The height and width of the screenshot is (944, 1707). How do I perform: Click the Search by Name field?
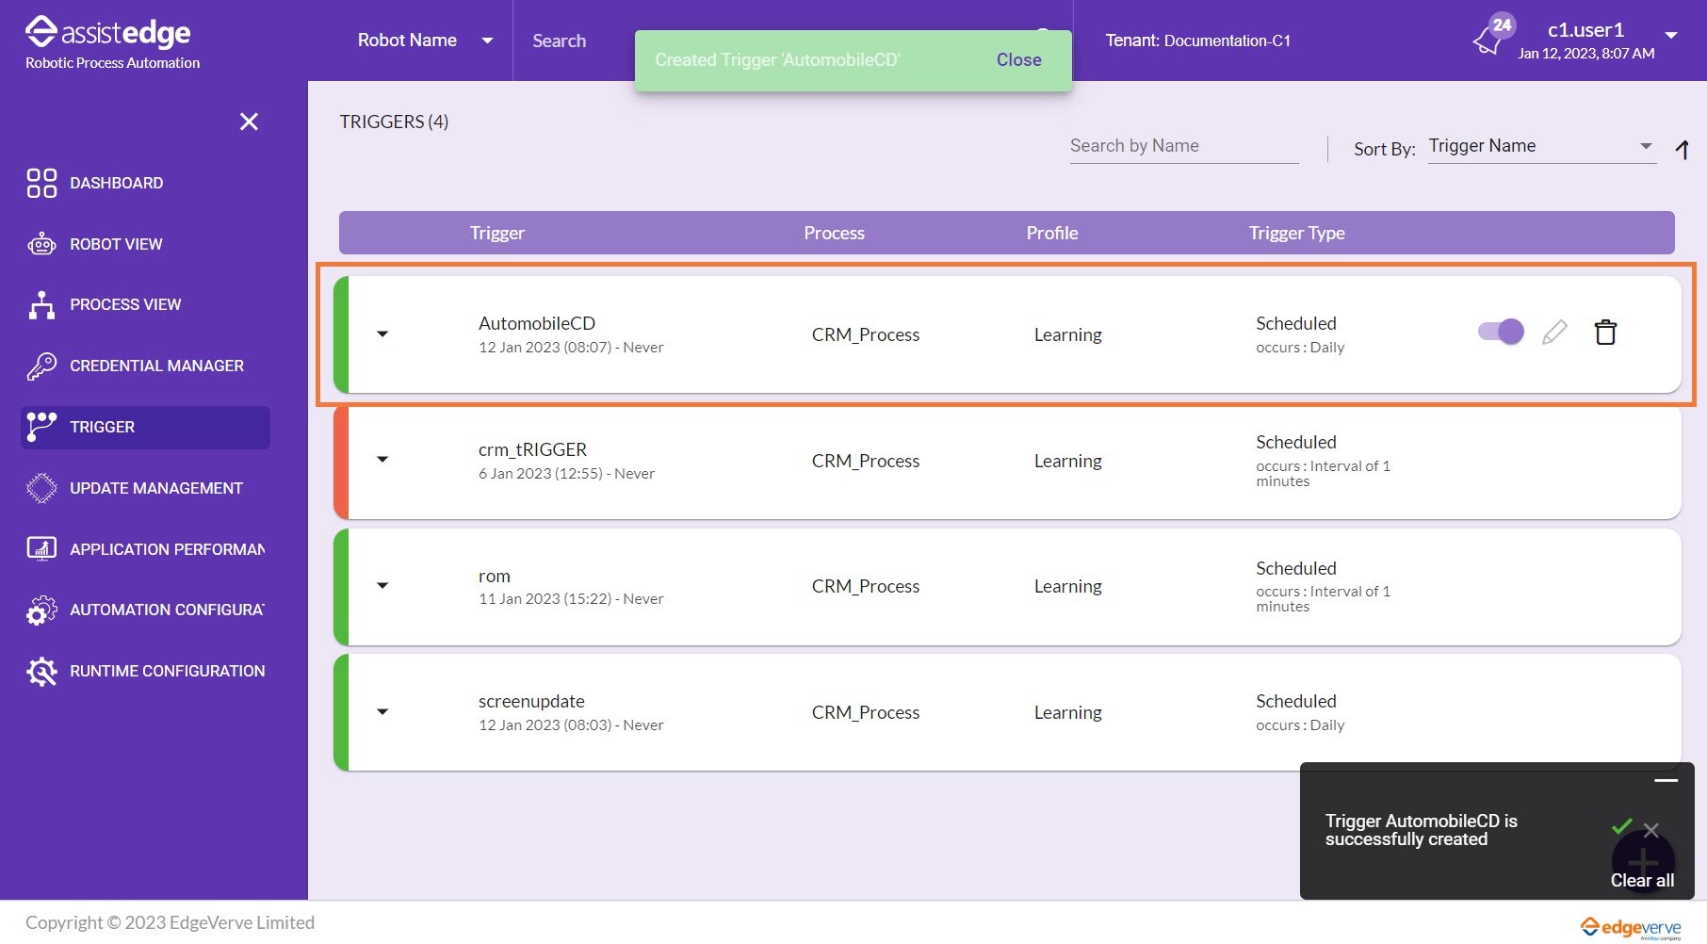point(1183,146)
